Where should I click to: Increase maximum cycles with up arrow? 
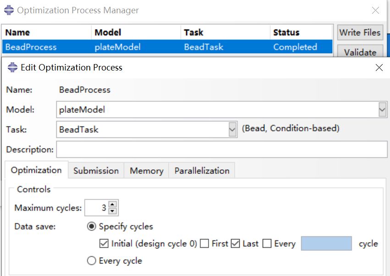(113, 205)
